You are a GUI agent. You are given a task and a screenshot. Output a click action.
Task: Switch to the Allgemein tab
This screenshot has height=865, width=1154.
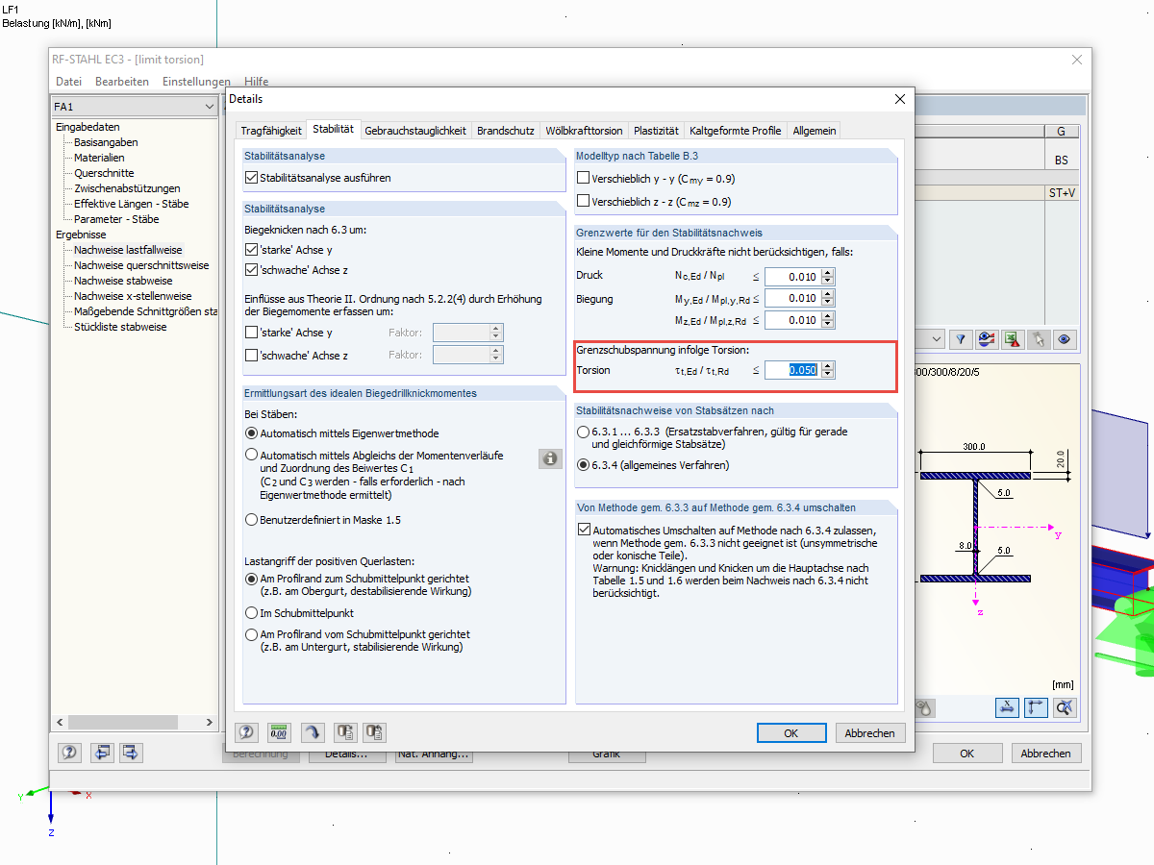[x=815, y=131]
